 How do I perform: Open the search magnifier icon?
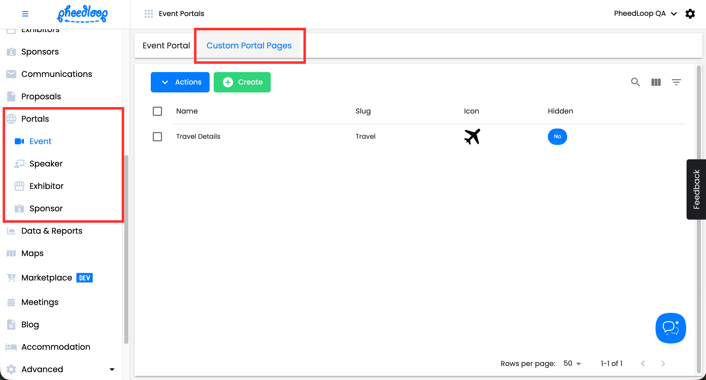(x=635, y=82)
